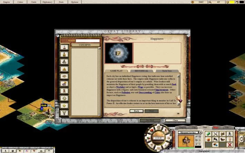245x153 pixels.
Task: Click the crossed swords attack order icon
Action: pyautogui.click(x=215, y=134)
